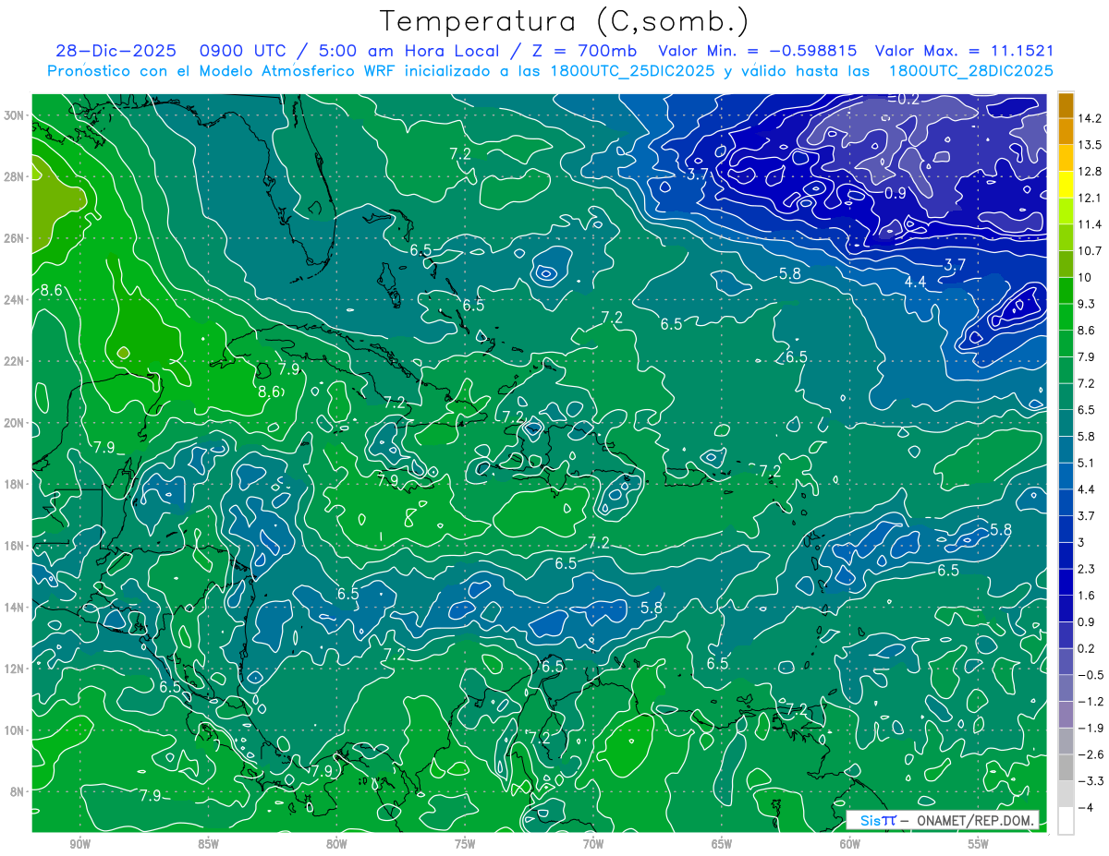Click the 70W longitude axis label
This screenshot has height=856, width=1109.
(593, 845)
